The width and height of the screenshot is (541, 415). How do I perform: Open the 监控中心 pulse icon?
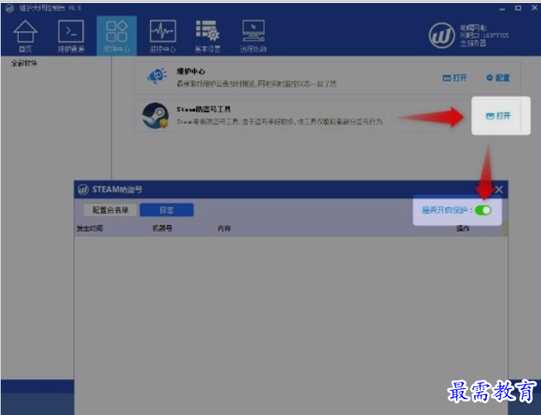pyautogui.click(x=163, y=36)
